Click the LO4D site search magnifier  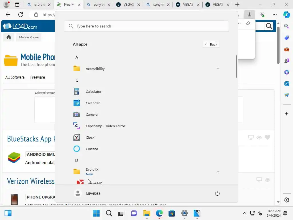(x=269, y=26)
